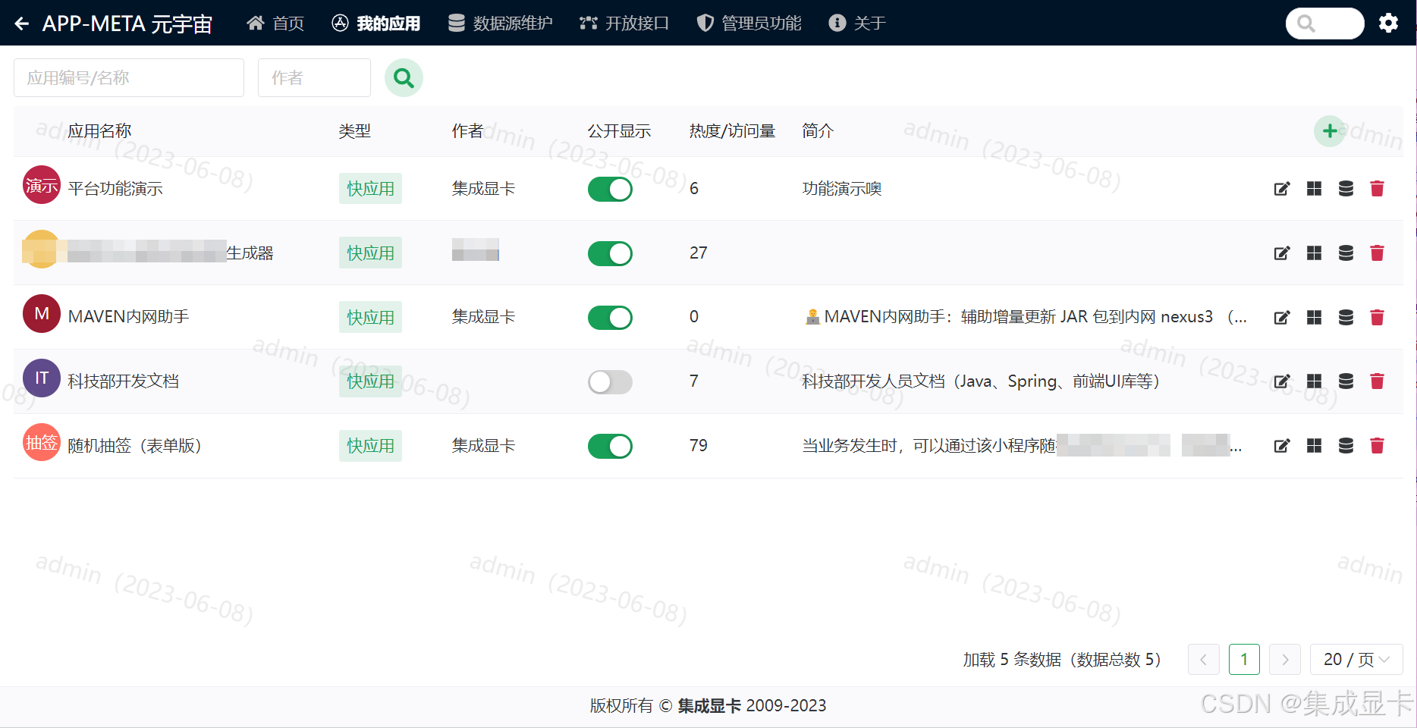The width and height of the screenshot is (1417, 728).
Task: Open grid layout icon for 随机抽签 row
Action: 1314,446
